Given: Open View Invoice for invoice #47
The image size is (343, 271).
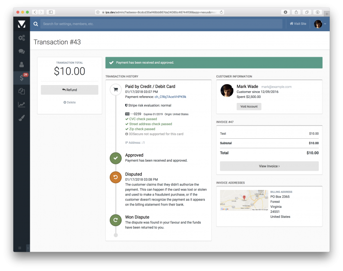Looking at the screenshot, I should tap(269, 166).
